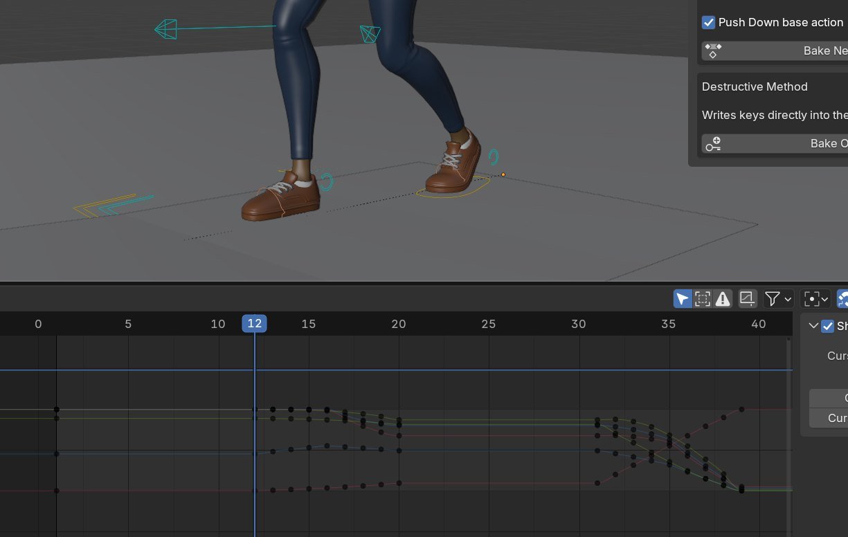The height and width of the screenshot is (537, 848).
Task: Select the cyan cube control near knee
Action: pos(370,34)
